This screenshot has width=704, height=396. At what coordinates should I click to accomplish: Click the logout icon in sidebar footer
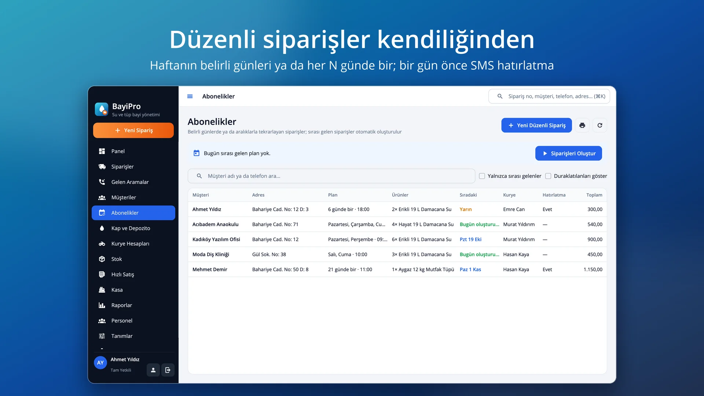pos(168,370)
